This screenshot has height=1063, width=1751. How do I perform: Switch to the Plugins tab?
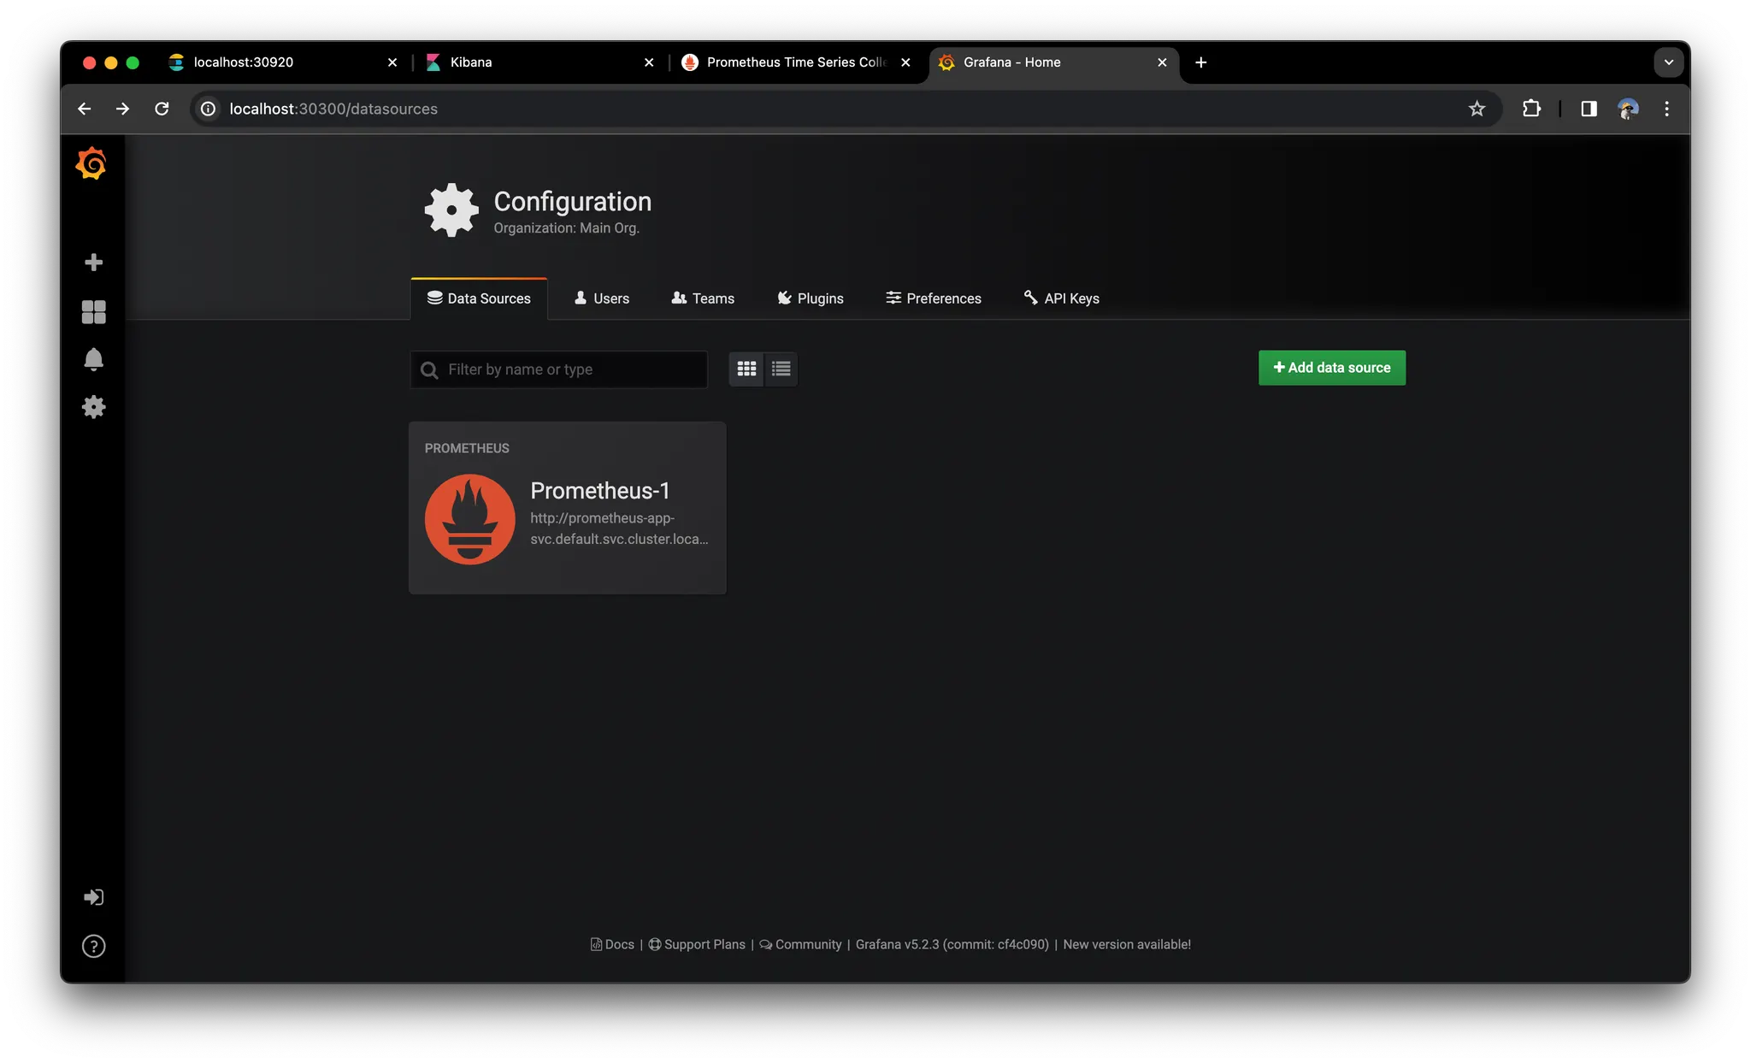pos(811,298)
